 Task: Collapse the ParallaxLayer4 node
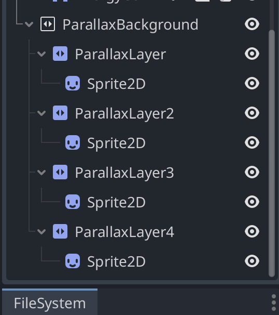[41, 232]
